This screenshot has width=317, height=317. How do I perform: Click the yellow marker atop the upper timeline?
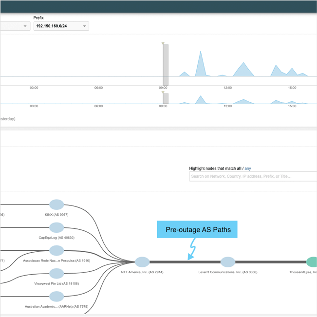(x=163, y=43)
